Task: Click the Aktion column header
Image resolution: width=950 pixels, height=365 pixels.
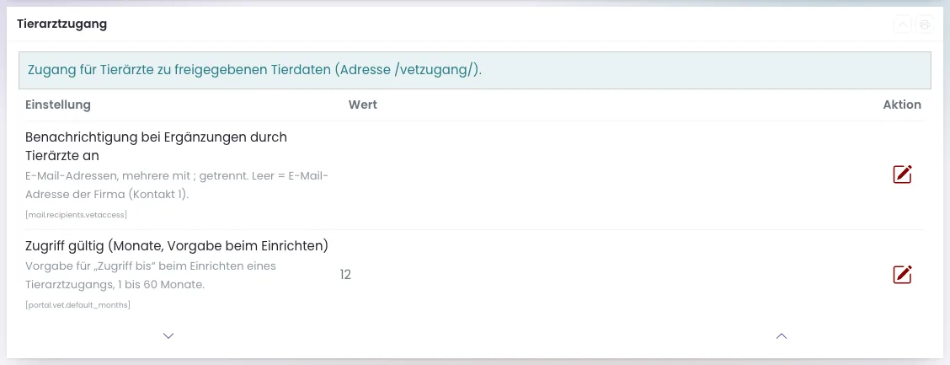Action: (x=902, y=105)
